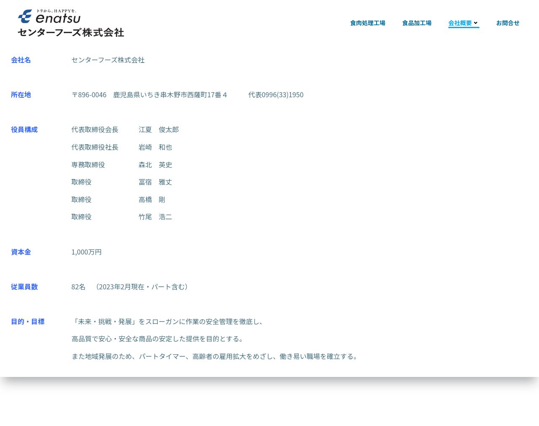Click the capital value 1,000万円
Viewport: 539px width, 426px height.
pyautogui.click(x=86, y=252)
